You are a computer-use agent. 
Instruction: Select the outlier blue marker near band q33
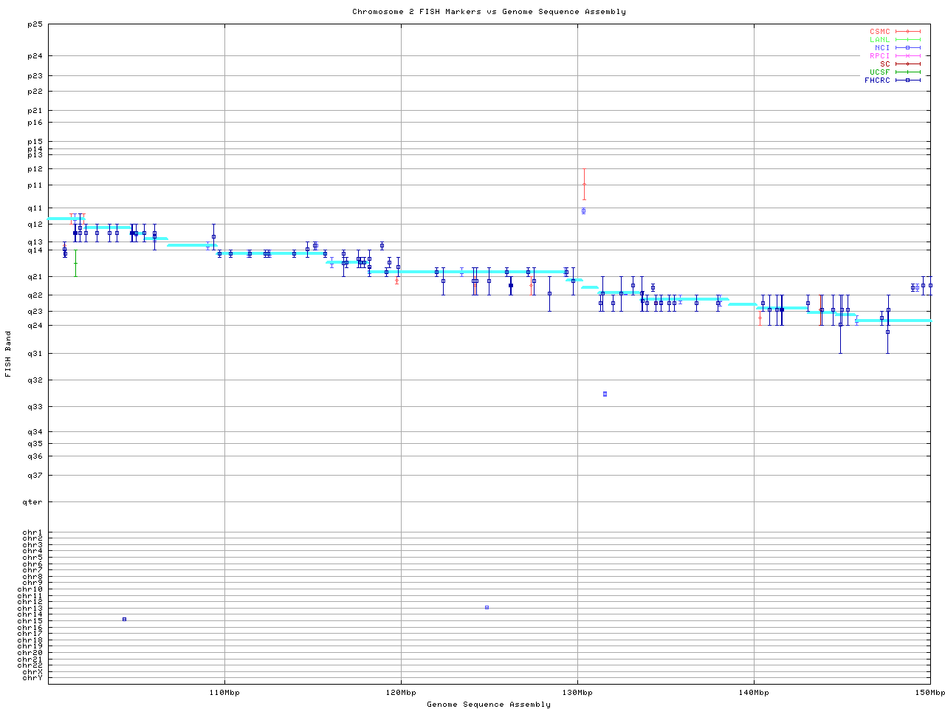point(605,394)
